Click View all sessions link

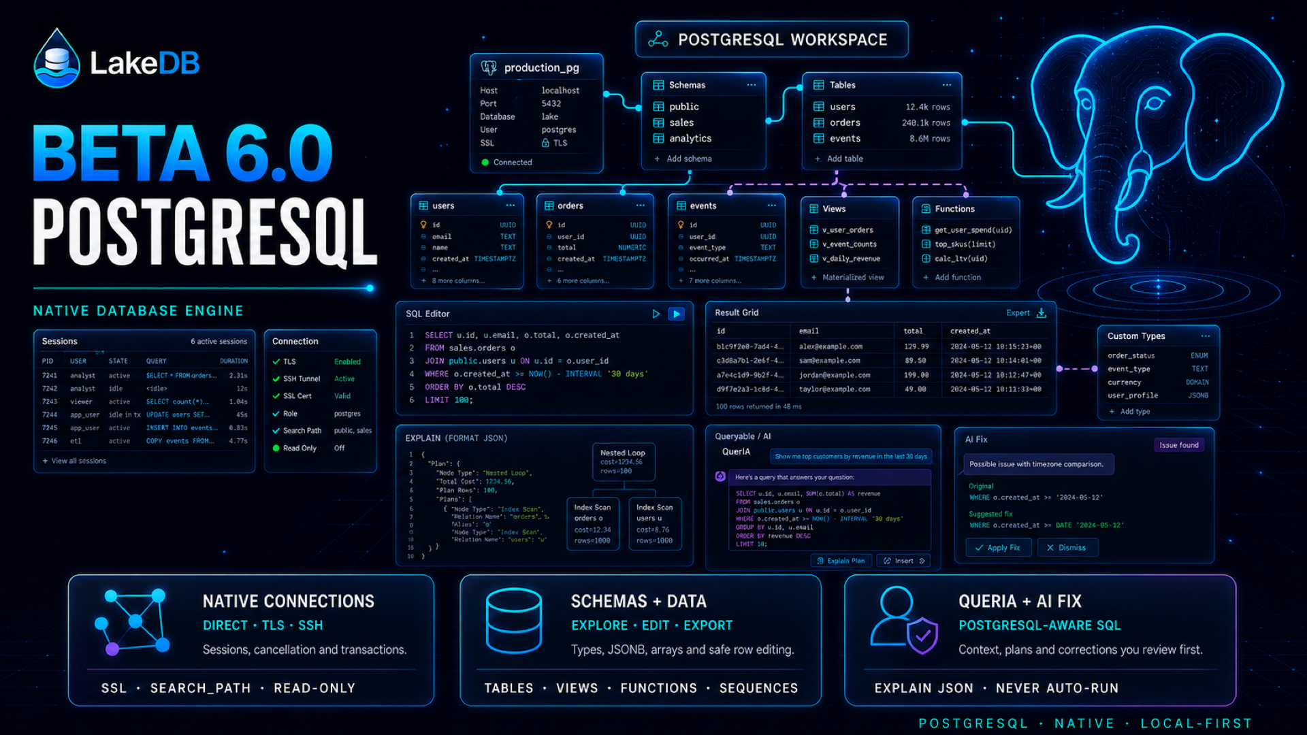click(x=74, y=461)
